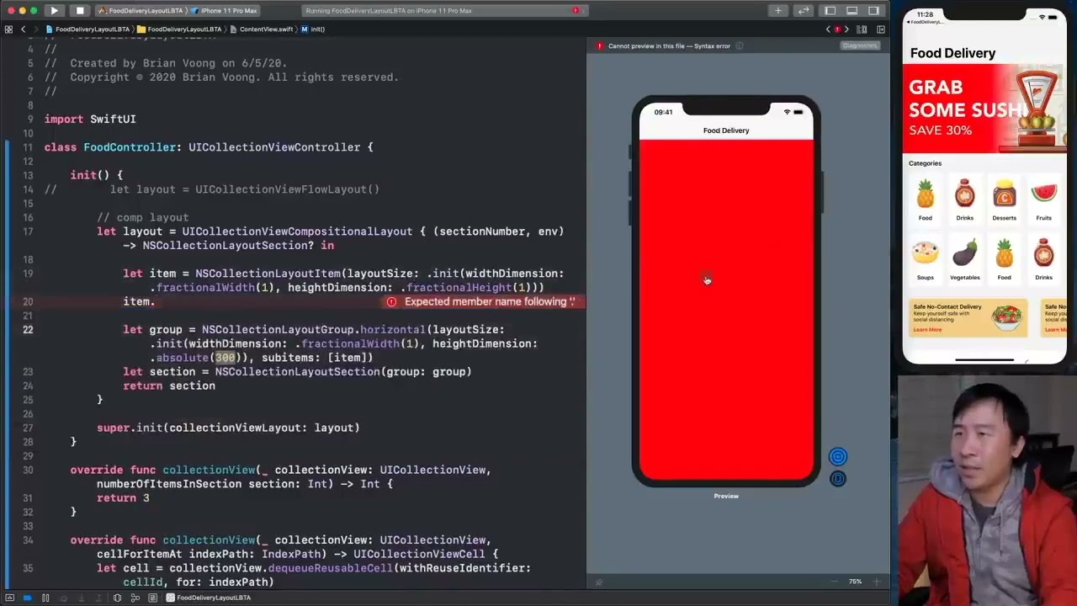Open the FoodDeliveryLayoutLBTA folder breadcrumb

click(178, 29)
